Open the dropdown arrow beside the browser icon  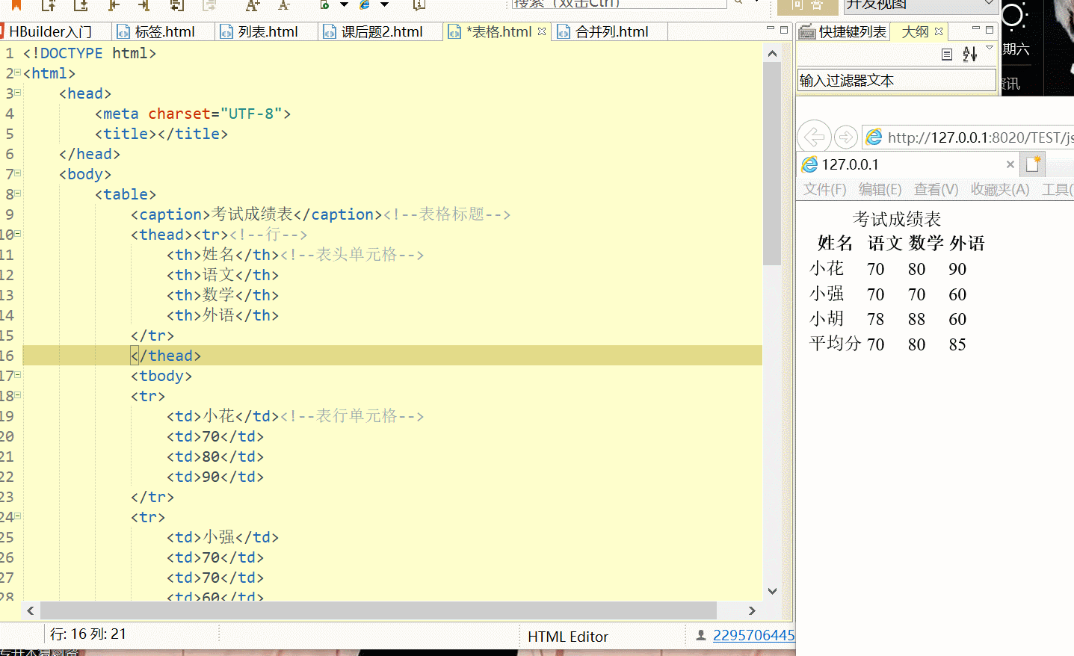coord(384,4)
